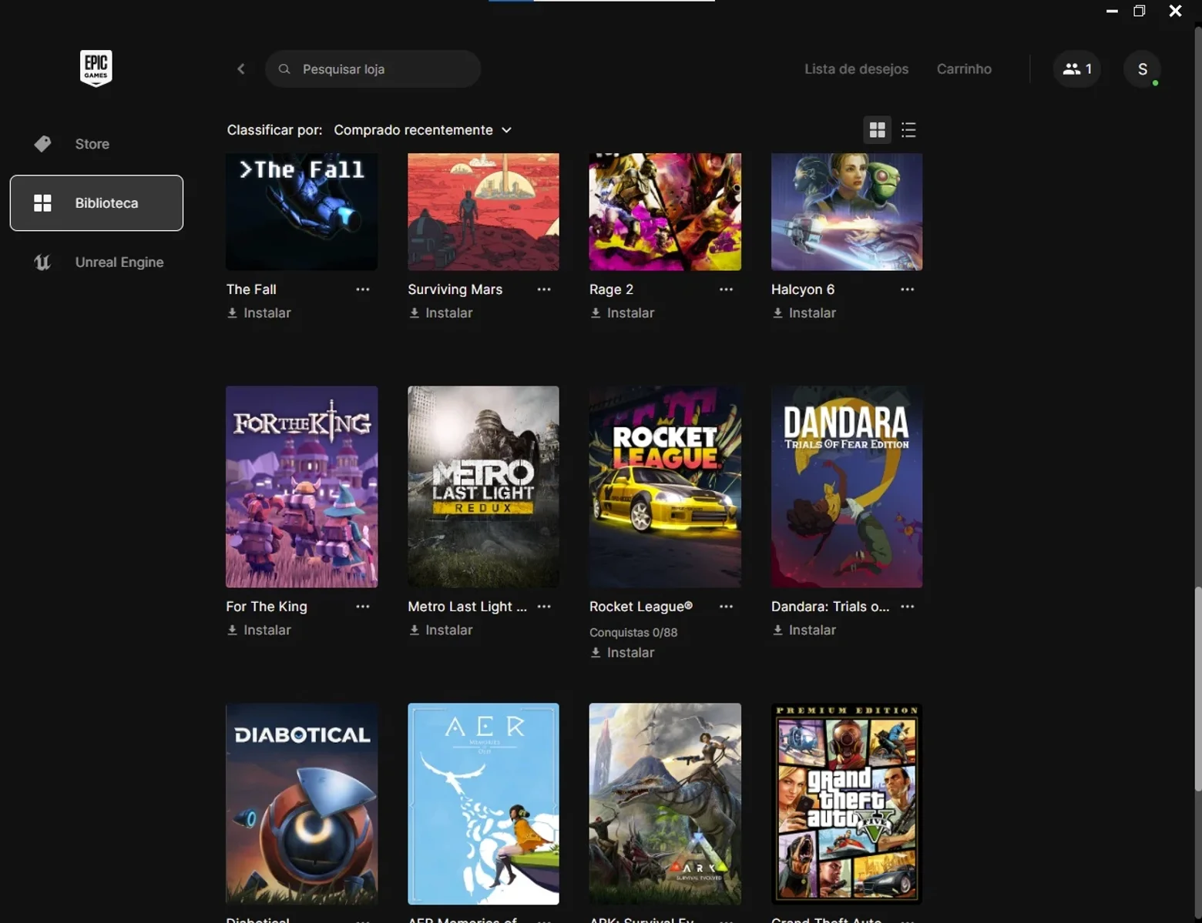
Task: Click download icon under Rocket League
Action: (x=596, y=653)
